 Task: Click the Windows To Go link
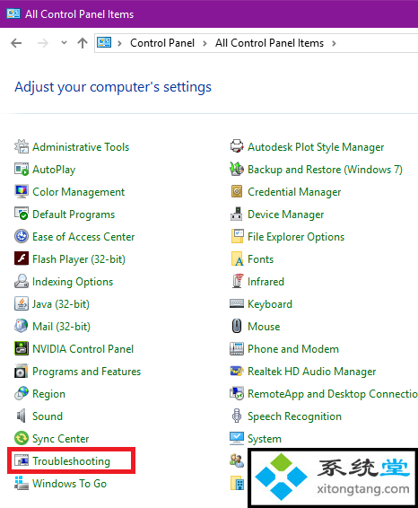coord(69,484)
